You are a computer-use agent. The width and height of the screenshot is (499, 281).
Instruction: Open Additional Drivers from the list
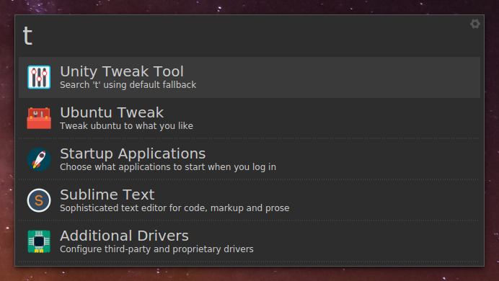(124, 236)
